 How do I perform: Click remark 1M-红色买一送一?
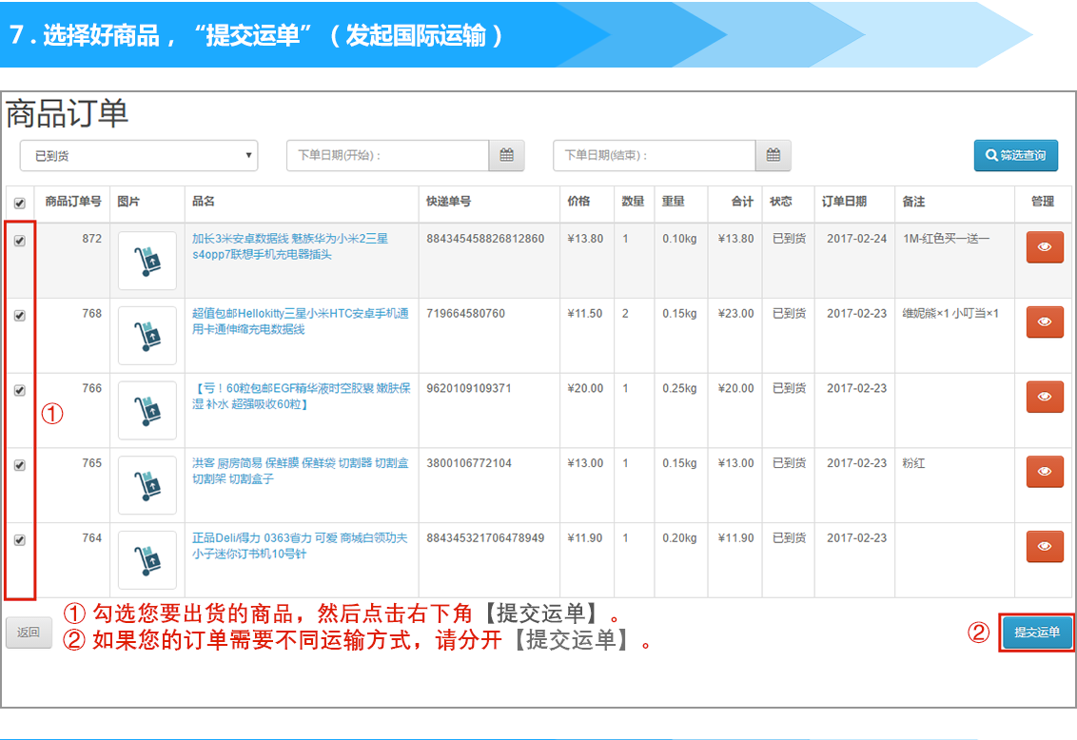(x=946, y=239)
